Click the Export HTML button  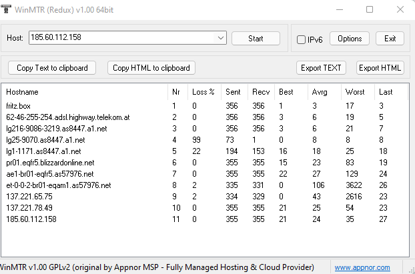[380, 68]
